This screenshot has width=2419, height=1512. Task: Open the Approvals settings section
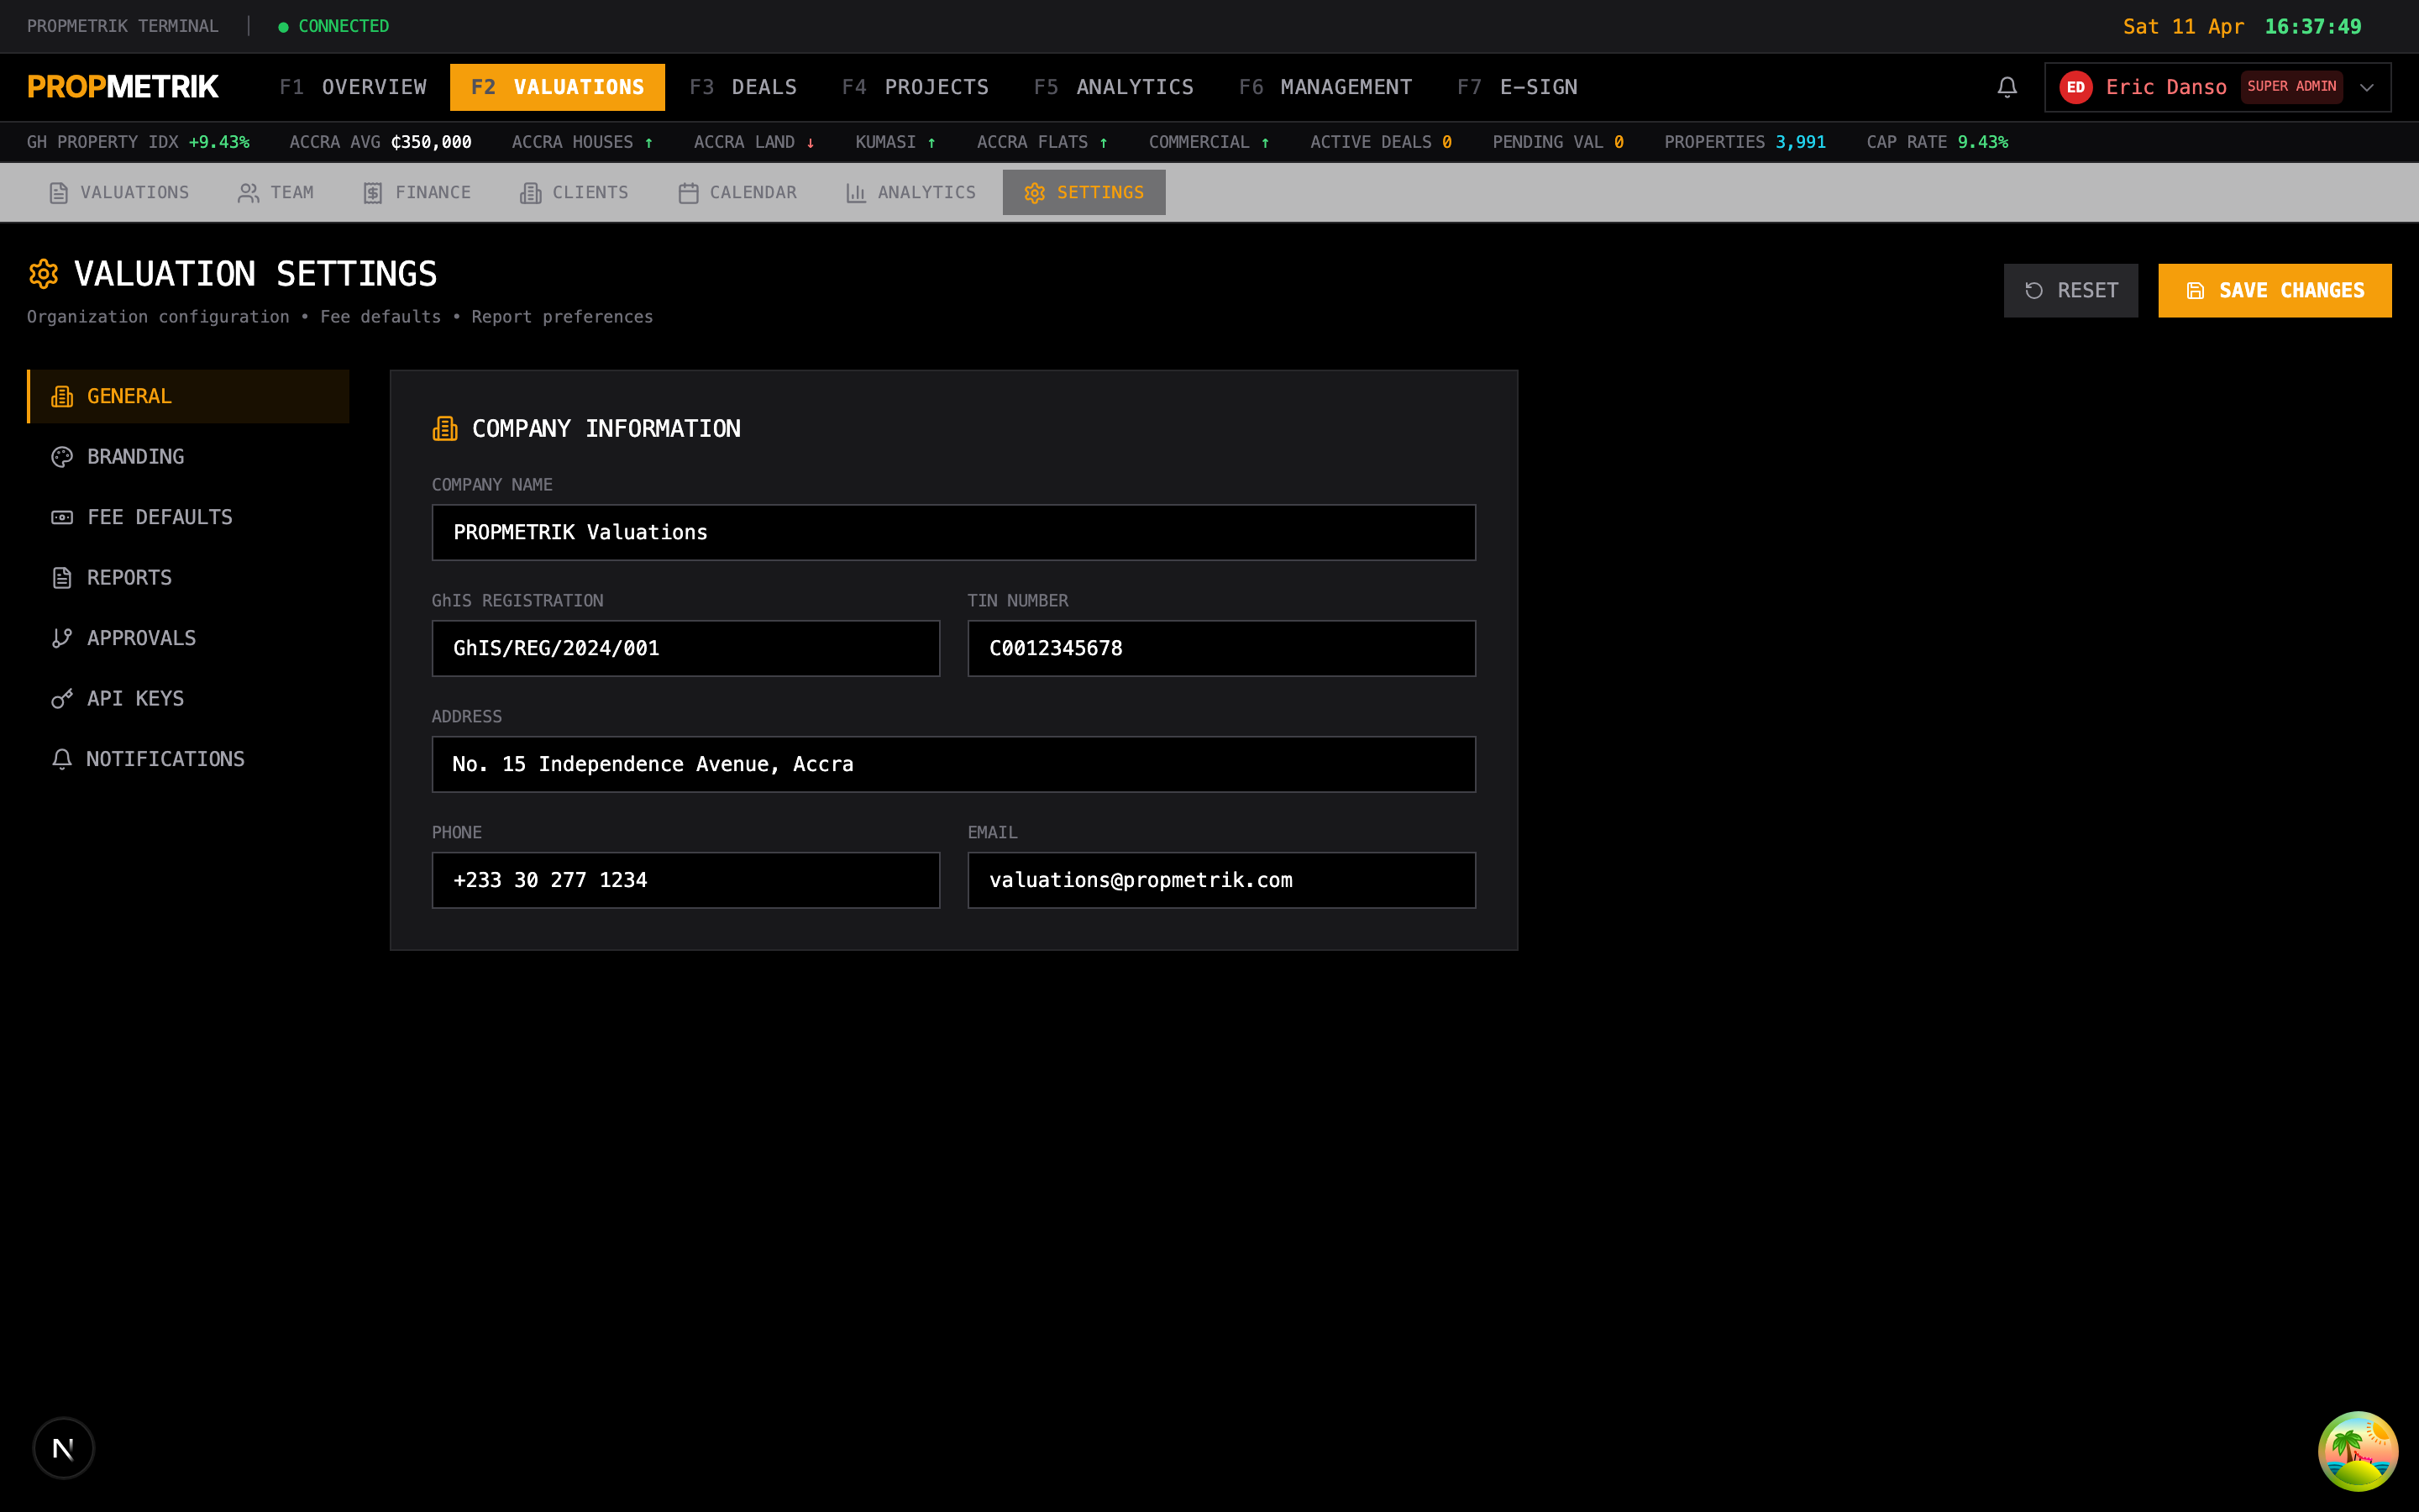point(188,638)
